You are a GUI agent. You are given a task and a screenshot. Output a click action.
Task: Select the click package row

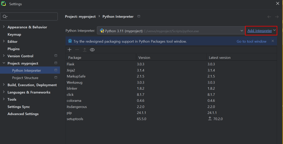(x=171, y=94)
